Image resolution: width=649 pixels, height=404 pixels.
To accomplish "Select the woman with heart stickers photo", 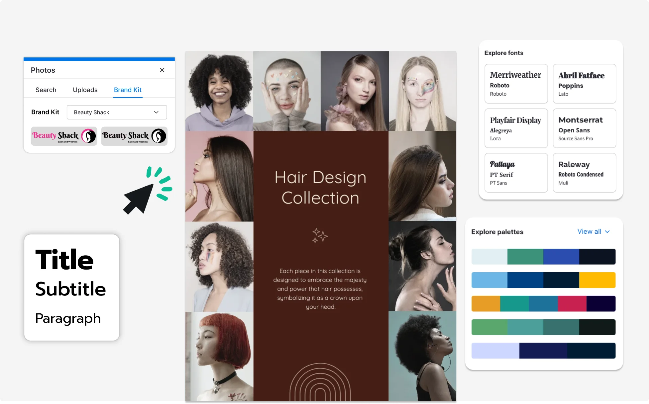I will [287, 91].
